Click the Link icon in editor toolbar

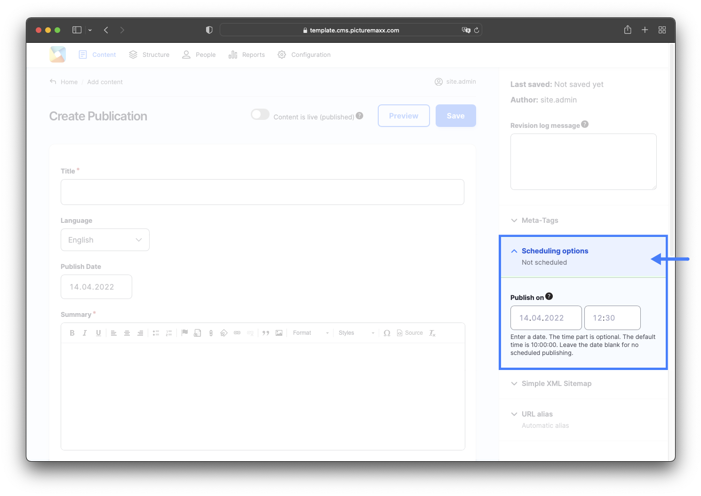[x=237, y=333]
